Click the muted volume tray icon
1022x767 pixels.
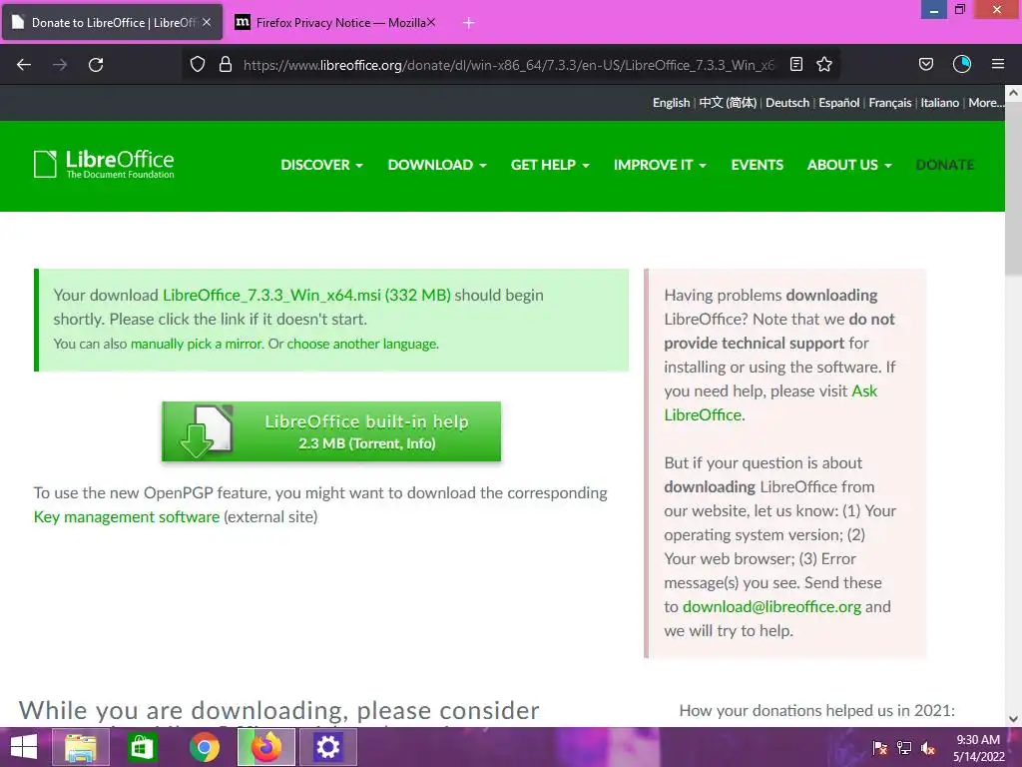[x=928, y=748]
